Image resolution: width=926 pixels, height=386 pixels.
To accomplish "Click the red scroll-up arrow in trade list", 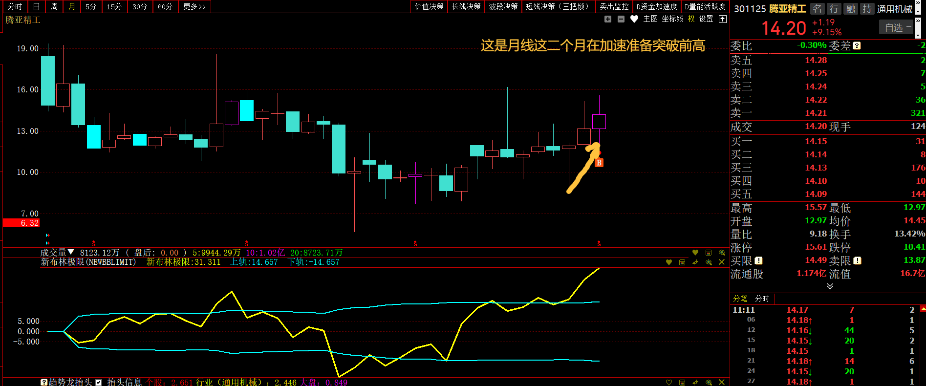I will pos(923,309).
